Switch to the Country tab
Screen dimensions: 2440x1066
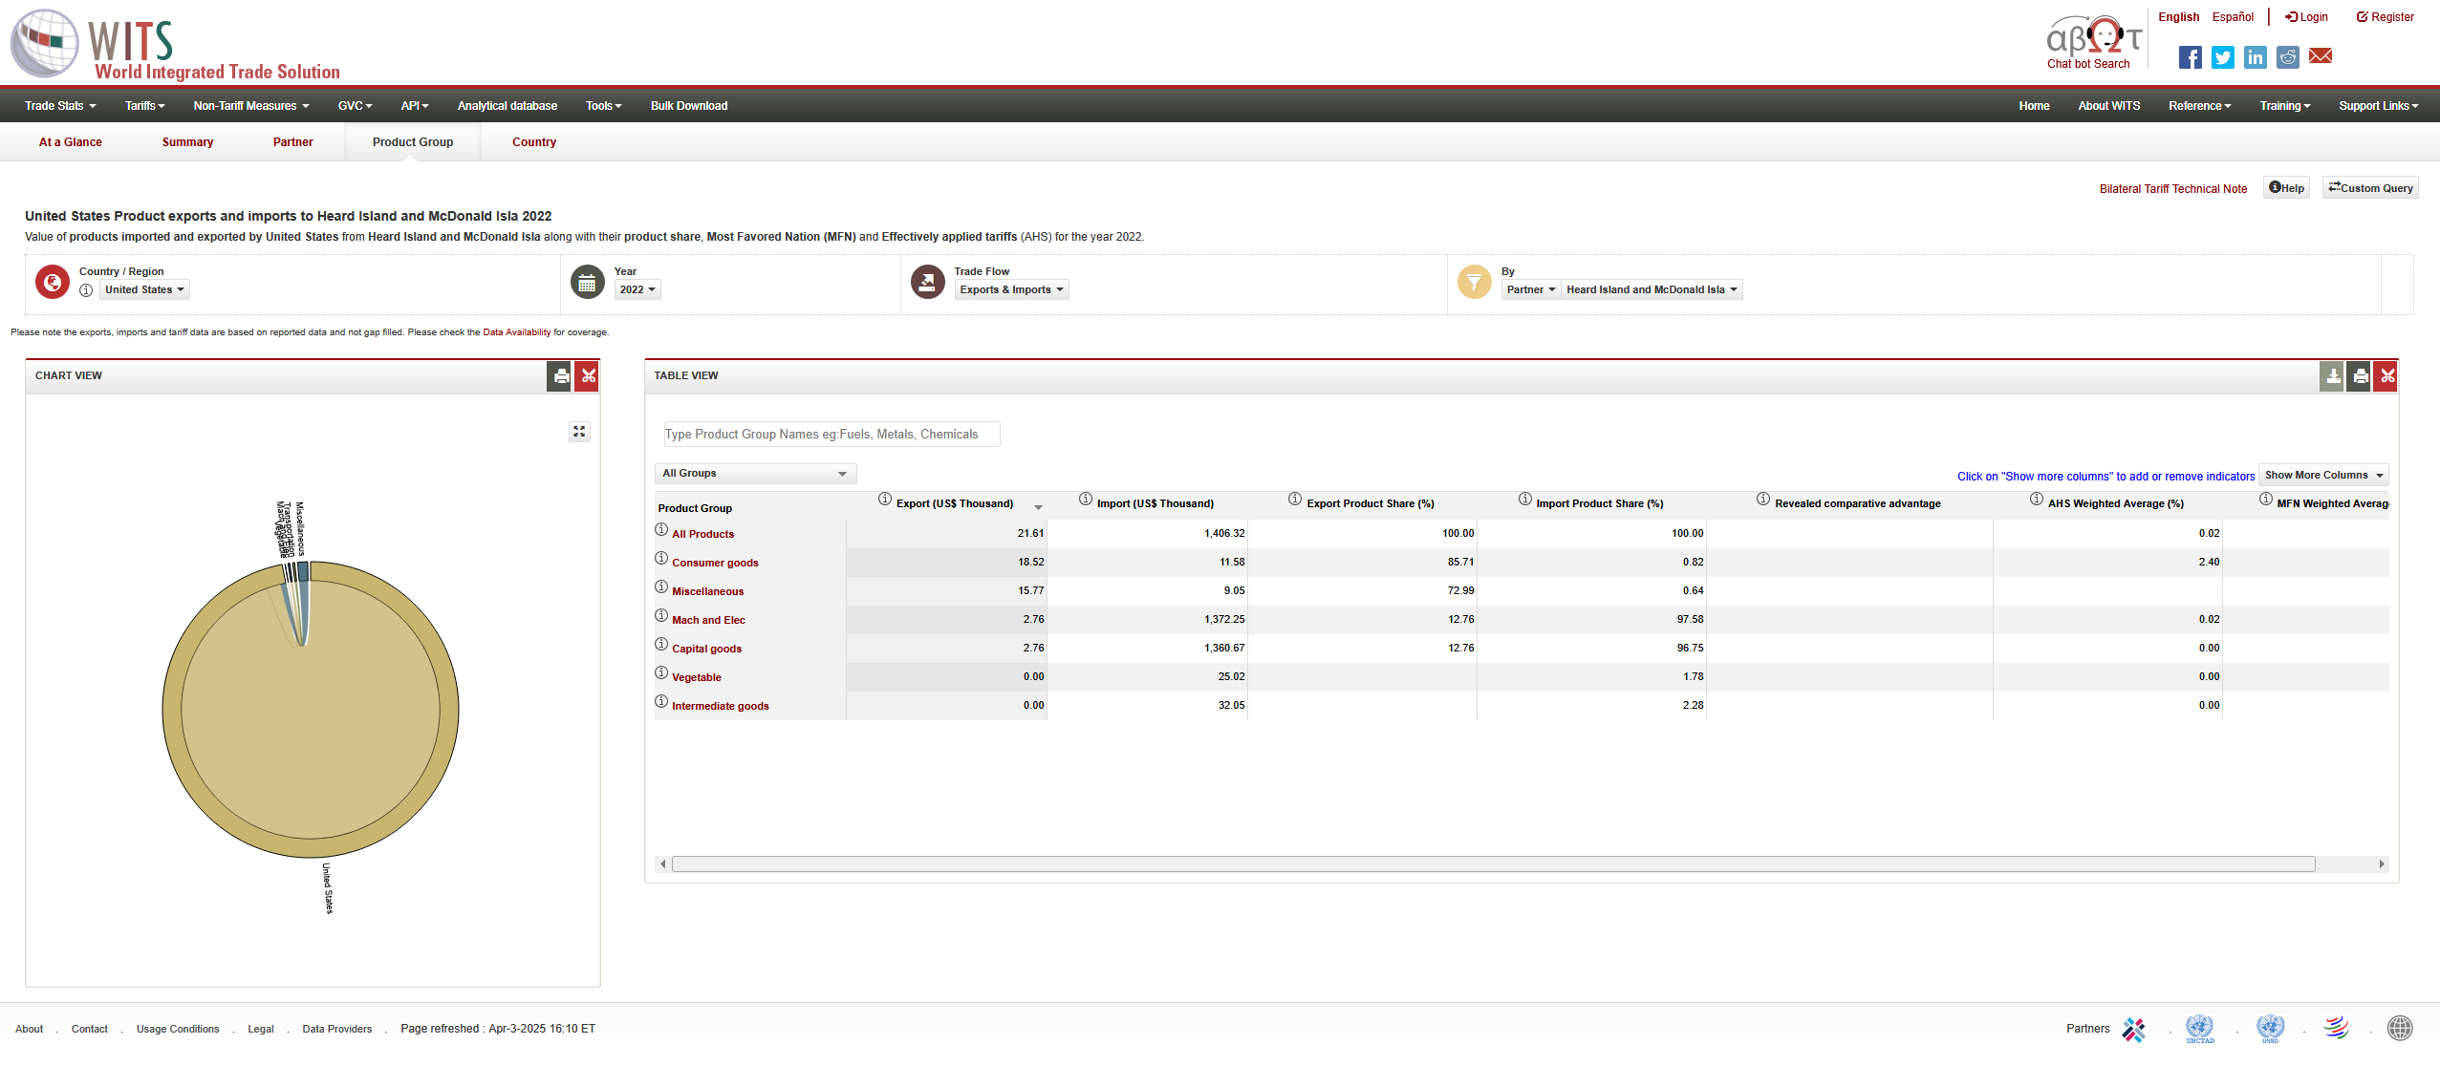[x=534, y=142]
